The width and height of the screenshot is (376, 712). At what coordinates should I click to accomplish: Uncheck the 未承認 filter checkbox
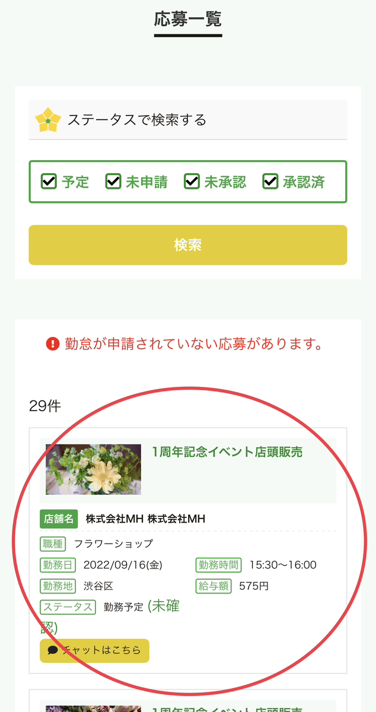pos(191,182)
